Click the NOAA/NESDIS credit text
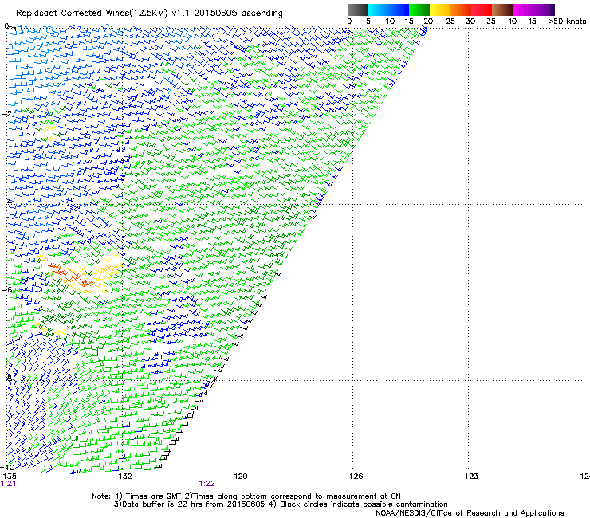 click(x=470, y=513)
